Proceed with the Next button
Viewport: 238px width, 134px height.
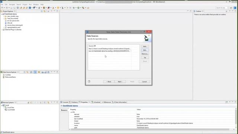[x=120, y=82]
